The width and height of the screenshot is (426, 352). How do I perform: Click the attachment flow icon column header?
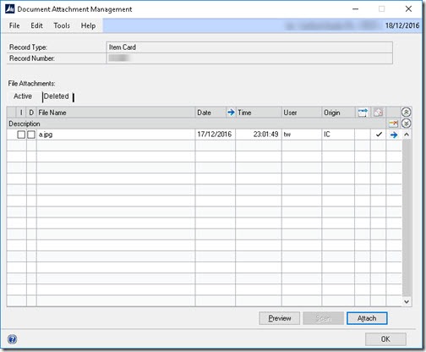[x=363, y=113]
